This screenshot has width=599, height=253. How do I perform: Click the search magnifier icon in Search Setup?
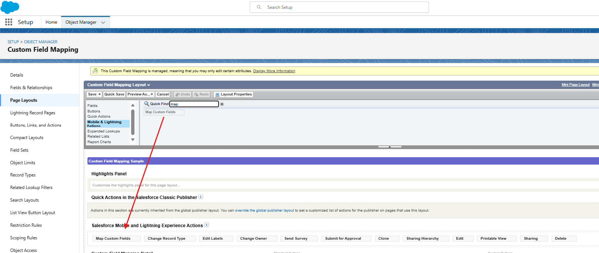click(x=259, y=7)
